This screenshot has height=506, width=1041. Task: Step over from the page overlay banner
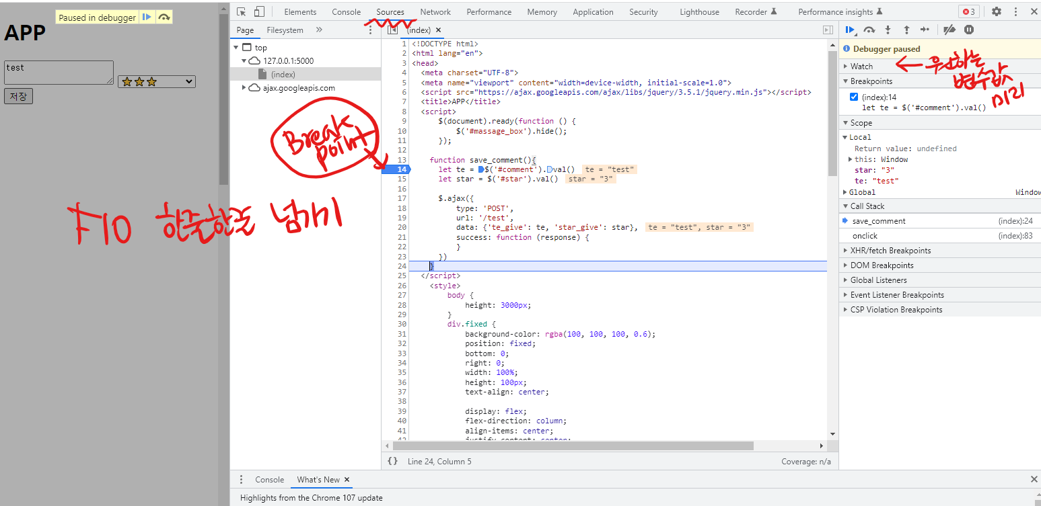(x=164, y=17)
